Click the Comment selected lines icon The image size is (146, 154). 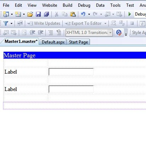coord(51,33)
